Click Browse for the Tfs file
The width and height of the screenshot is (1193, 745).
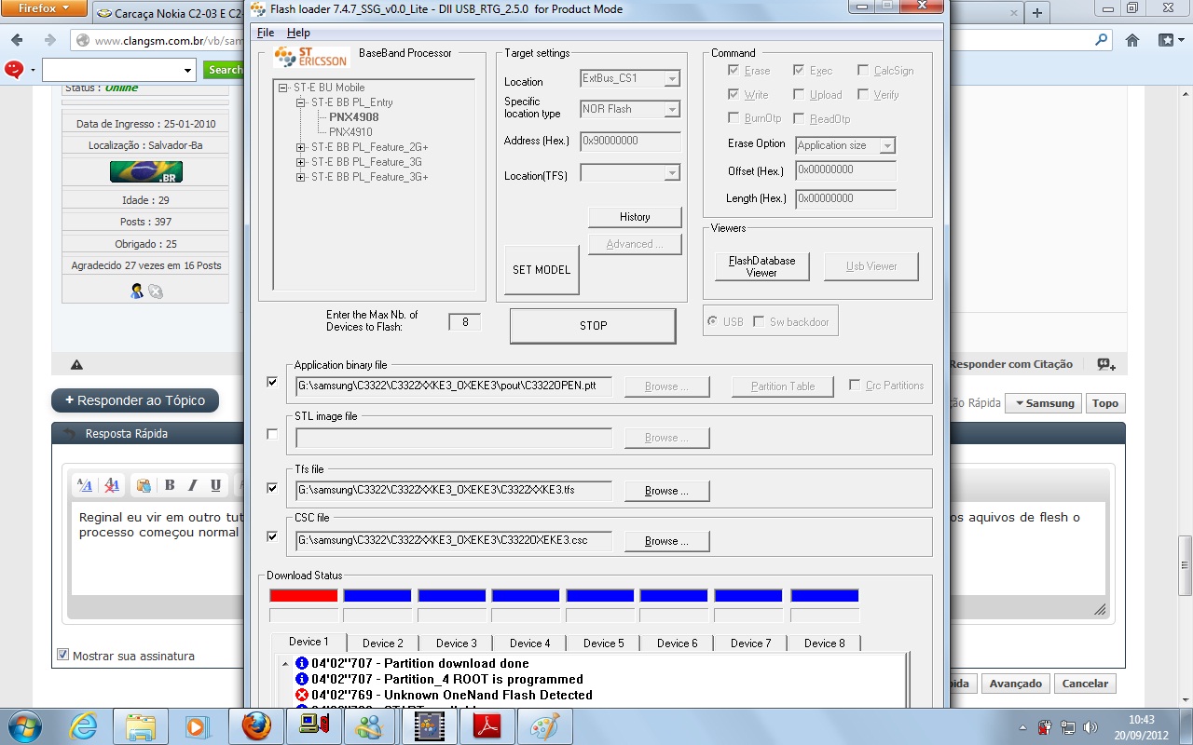(666, 491)
